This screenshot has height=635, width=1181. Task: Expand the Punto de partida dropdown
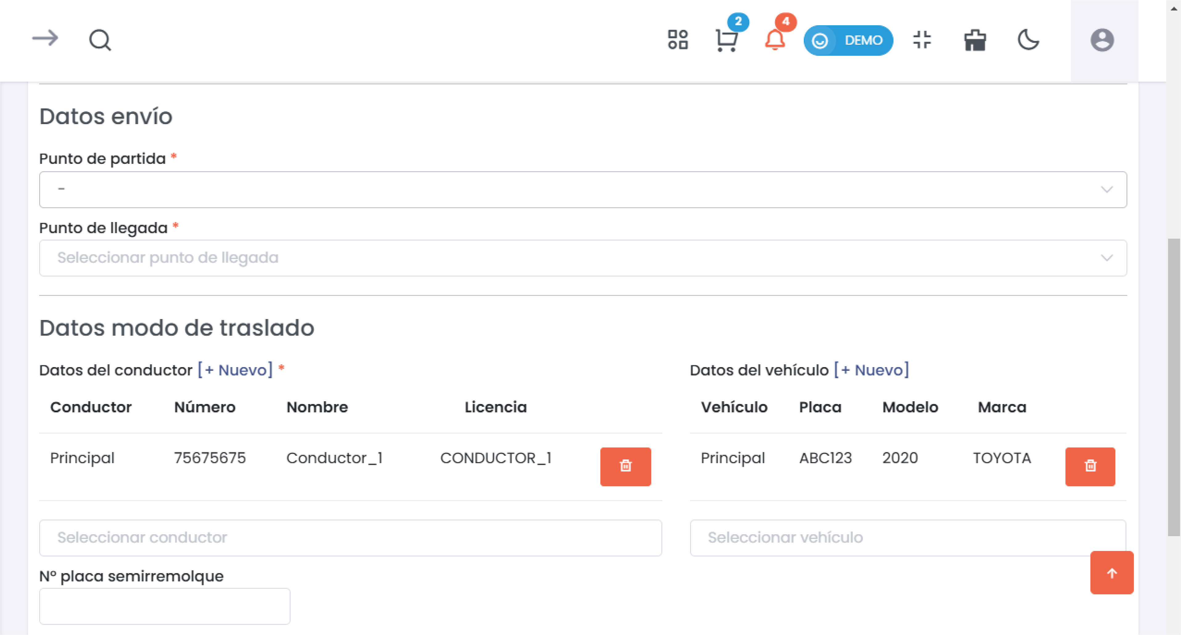click(x=583, y=190)
